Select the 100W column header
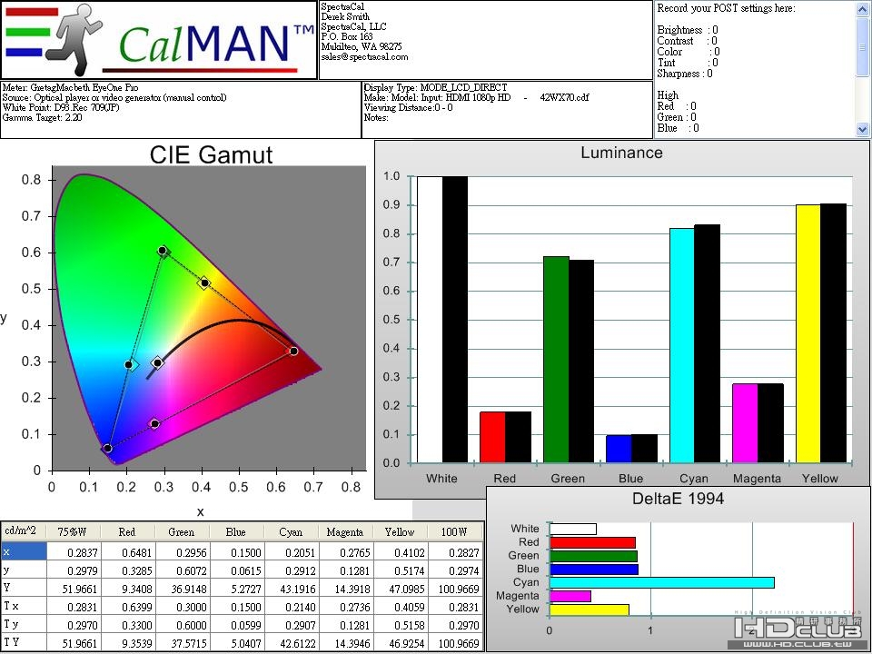Image resolution: width=872 pixels, height=654 pixels. pyautogui.click(x=455, y=531)
